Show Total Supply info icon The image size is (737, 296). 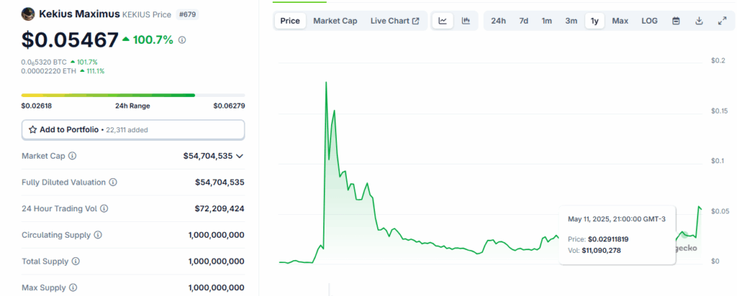pos(76,262)
